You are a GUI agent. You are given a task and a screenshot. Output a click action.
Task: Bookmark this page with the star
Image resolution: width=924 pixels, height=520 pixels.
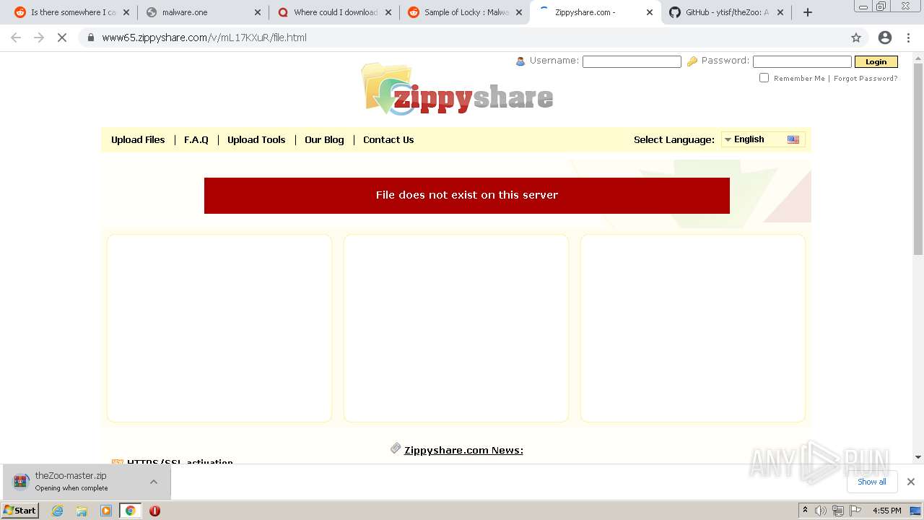[x=856, y=38]
